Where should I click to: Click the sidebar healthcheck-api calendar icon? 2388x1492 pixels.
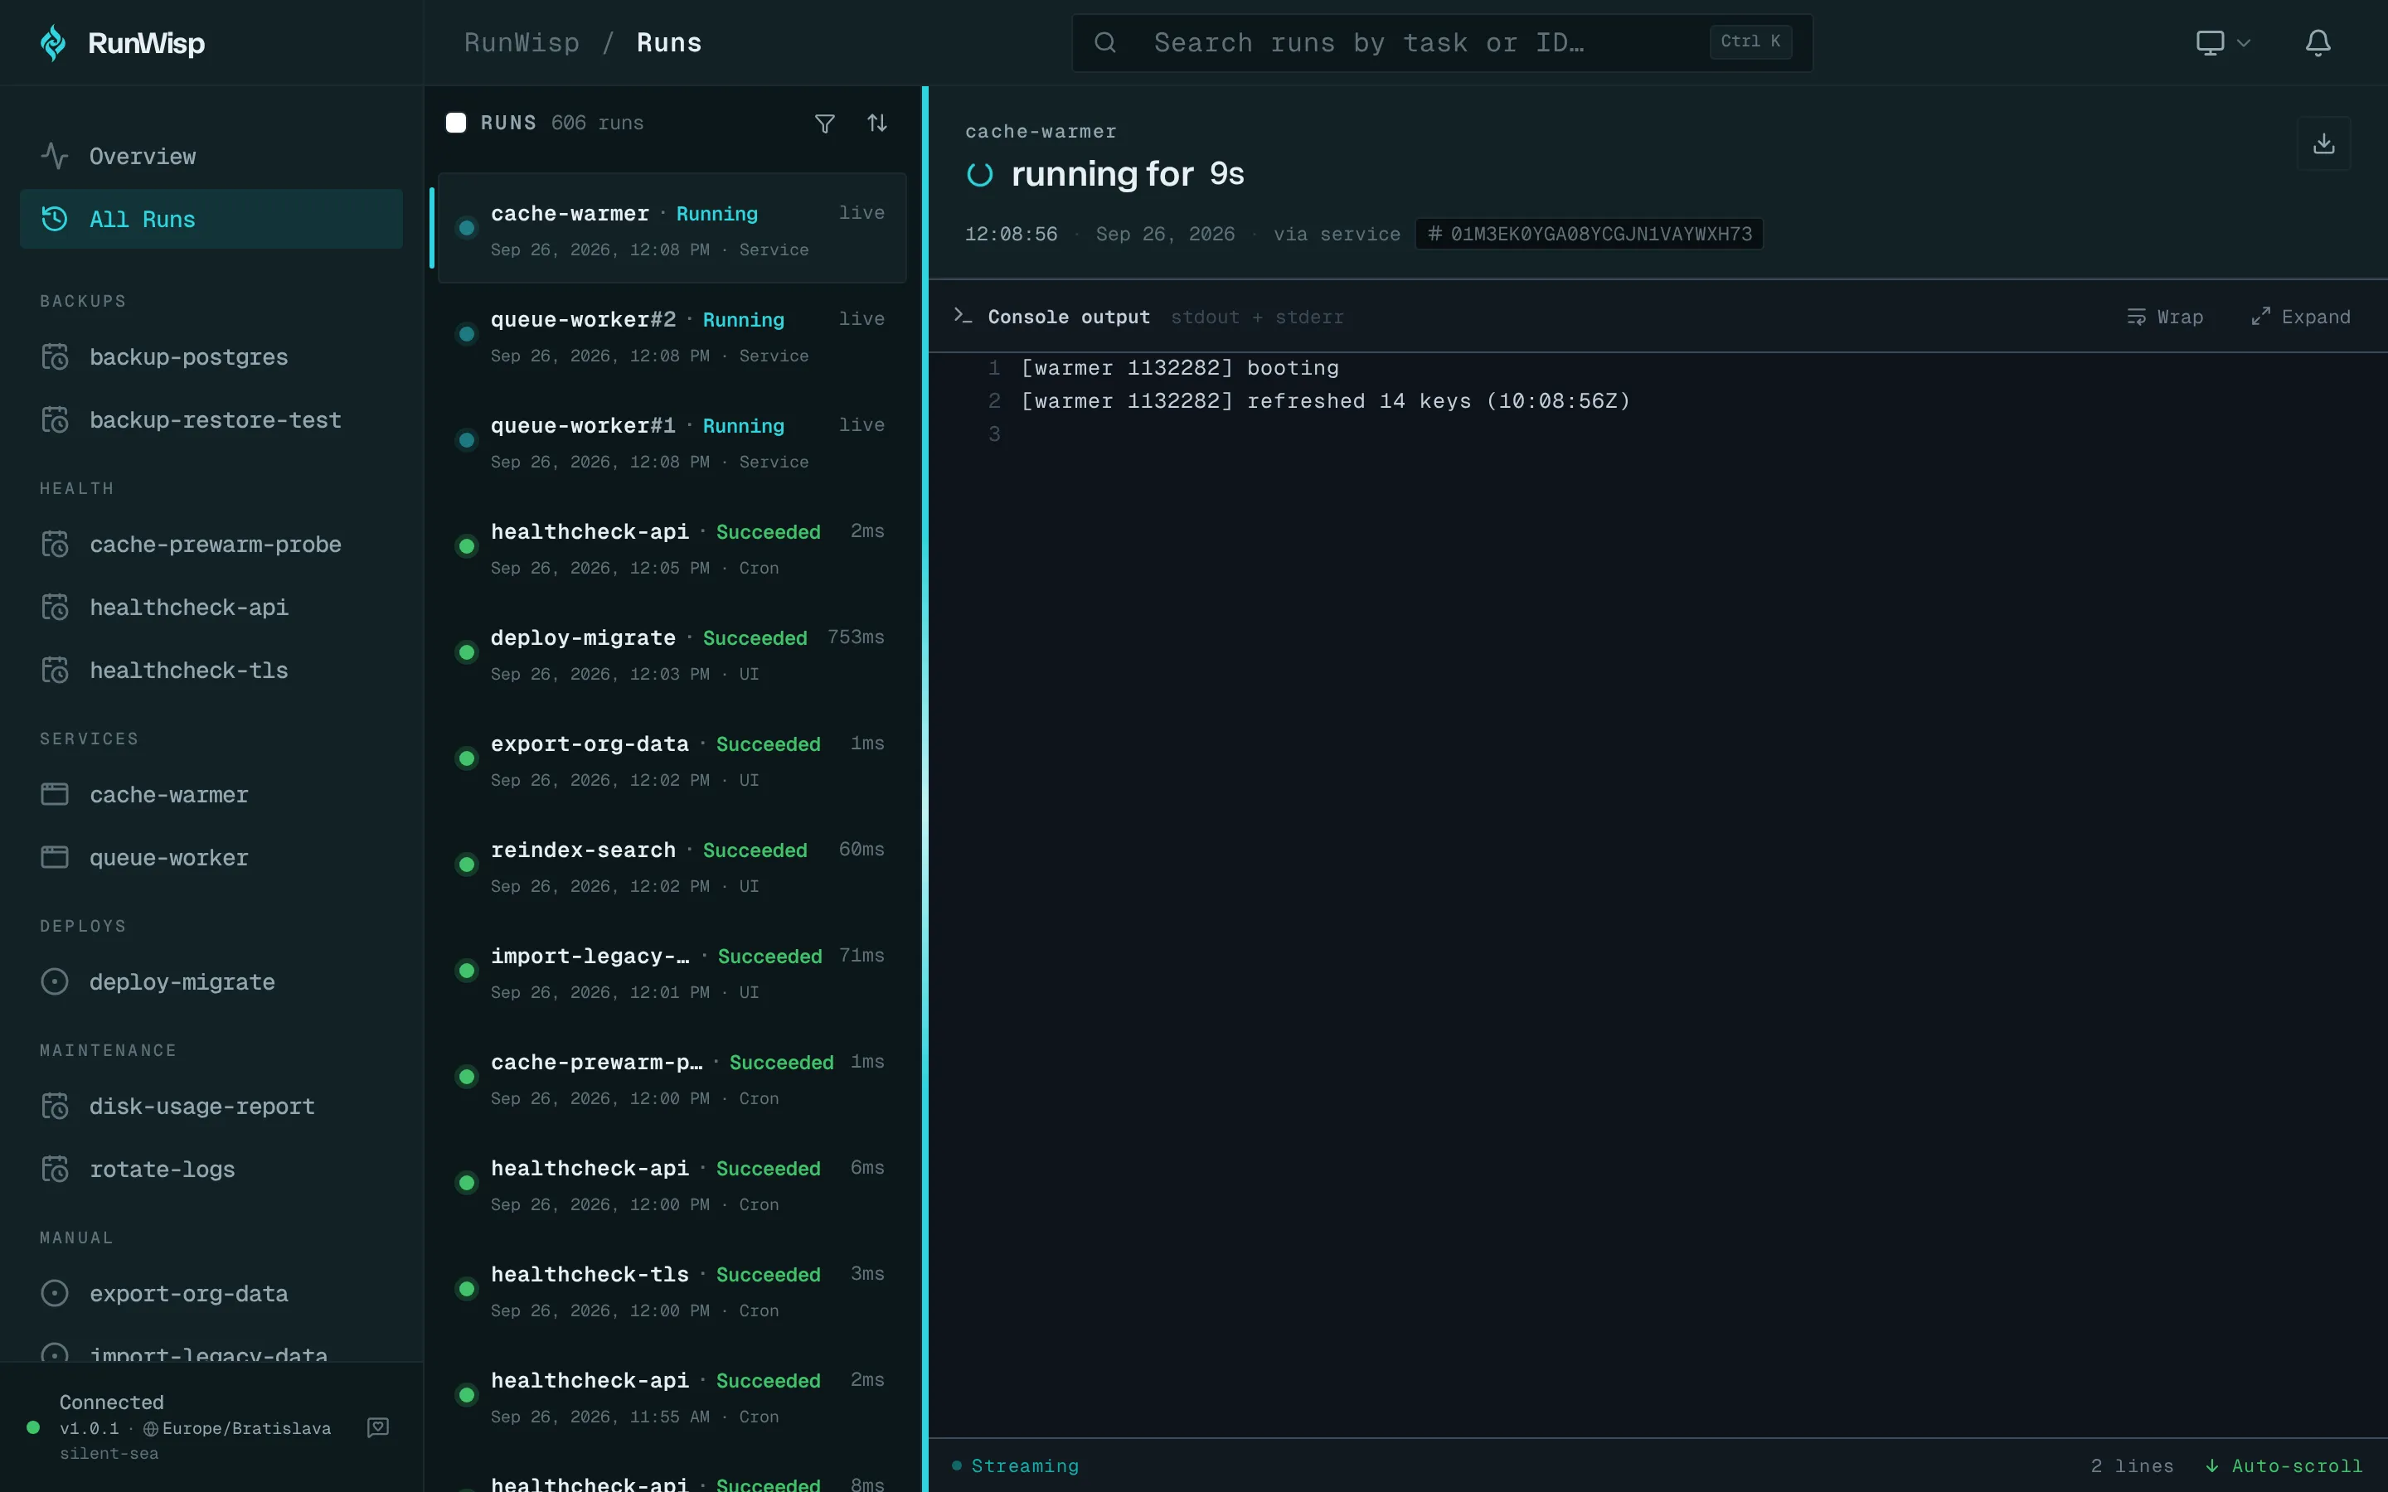(x=56, y=607)
